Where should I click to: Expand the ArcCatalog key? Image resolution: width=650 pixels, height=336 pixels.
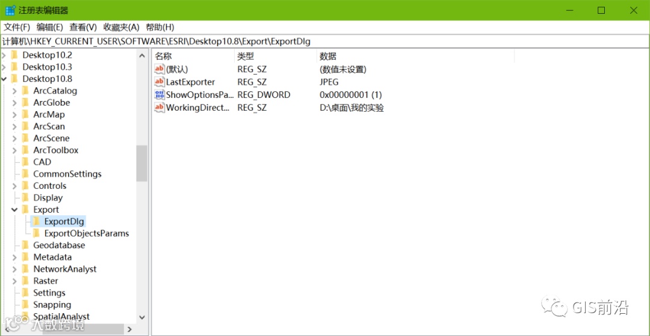point(14,91)
